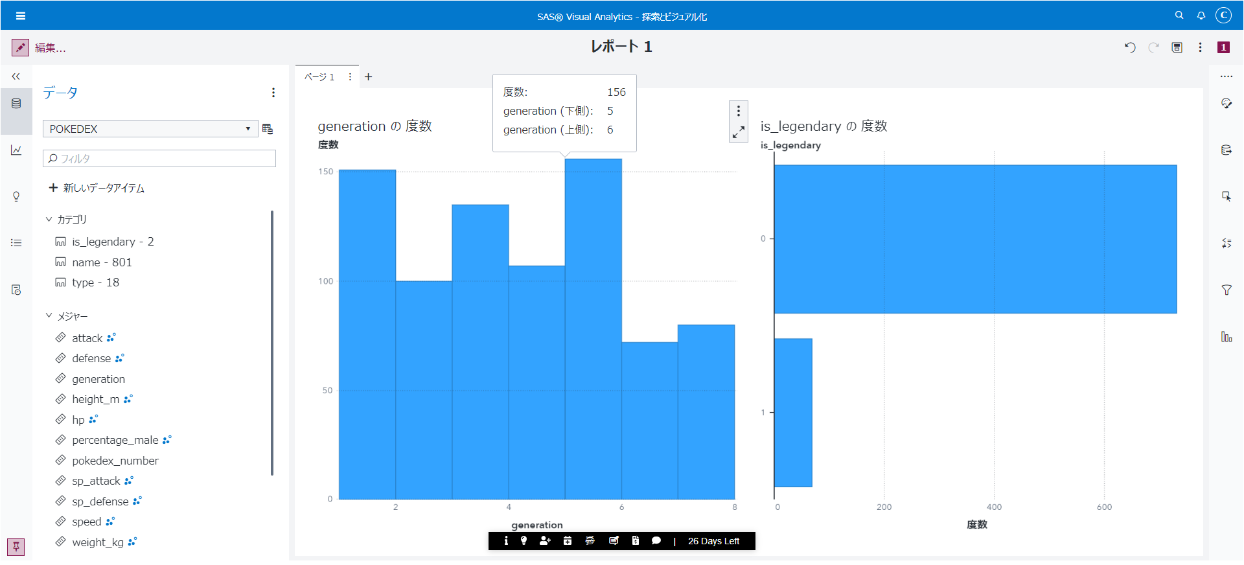Open the Options pane icon on right

click(x=1227, y=104)
